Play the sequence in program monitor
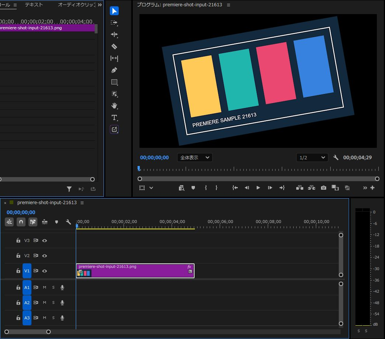This screenshot has width=385, height=339. click(258, 188)
